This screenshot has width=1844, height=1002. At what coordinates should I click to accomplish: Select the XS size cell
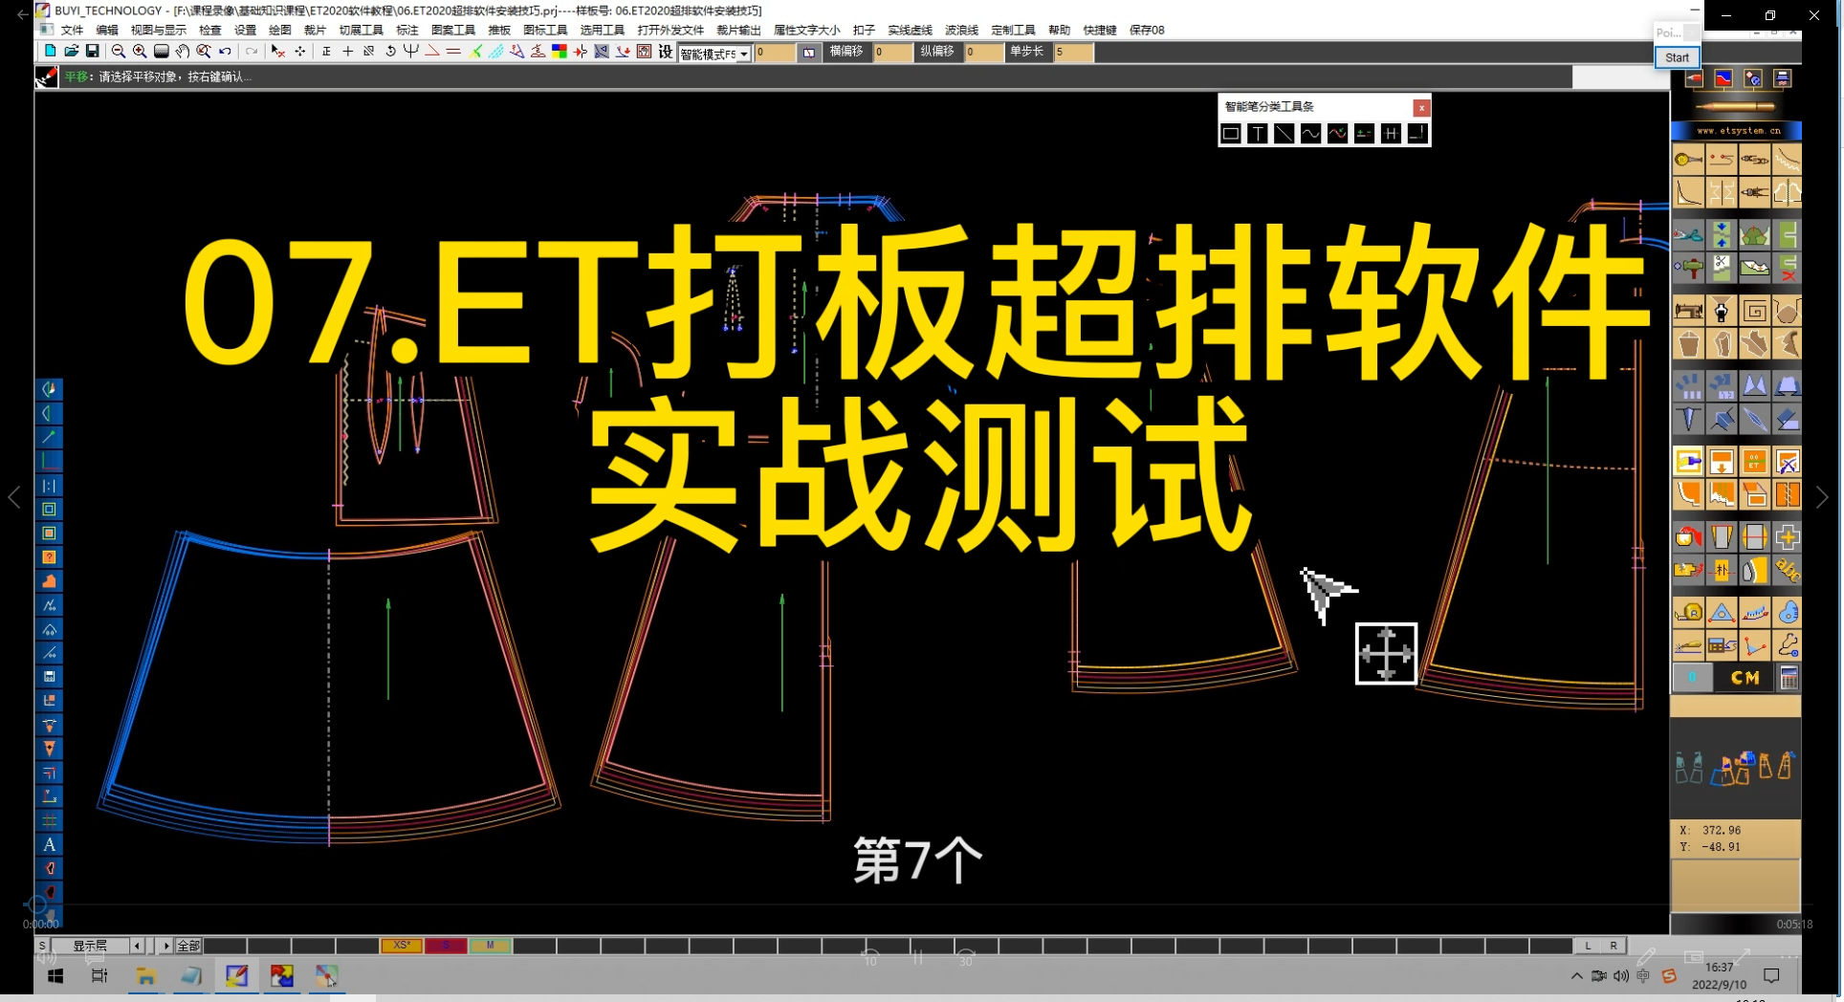pyautogui.click(x=402, y=946)
